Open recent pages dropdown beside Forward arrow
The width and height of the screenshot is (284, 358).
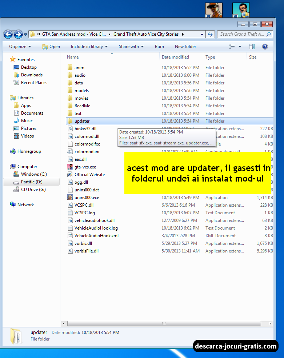25,35
